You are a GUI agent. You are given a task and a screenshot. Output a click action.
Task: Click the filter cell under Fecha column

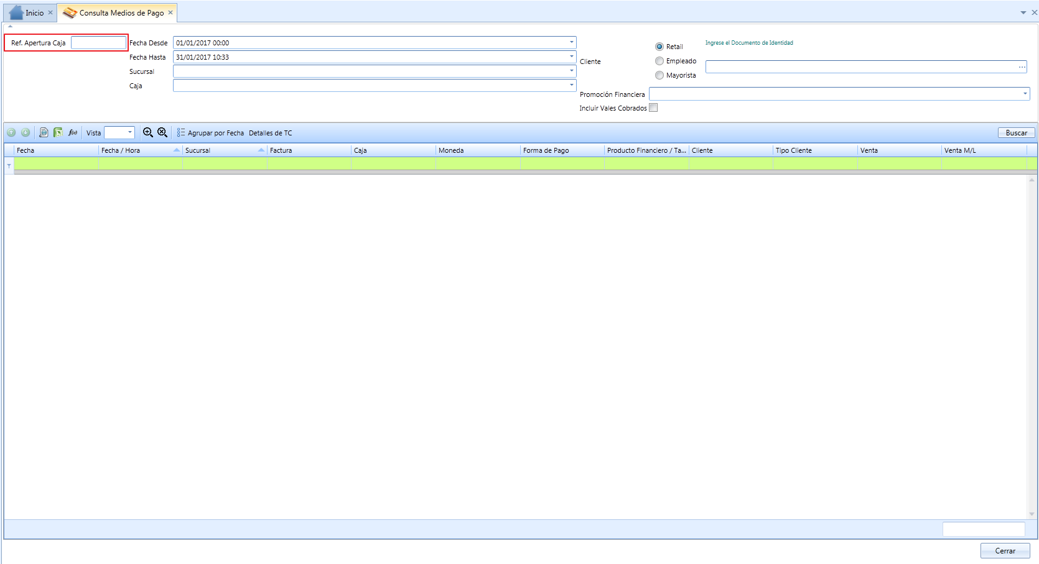point(56,163)
